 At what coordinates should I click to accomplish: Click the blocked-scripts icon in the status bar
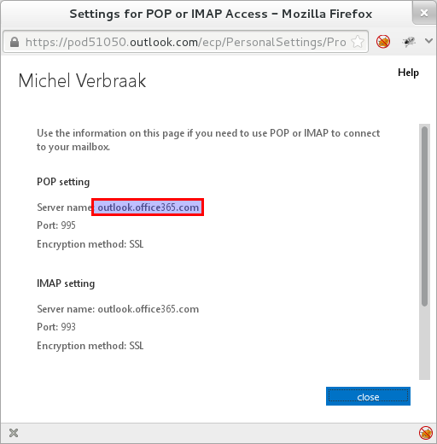pyautogui.click(x=426, y=433)
